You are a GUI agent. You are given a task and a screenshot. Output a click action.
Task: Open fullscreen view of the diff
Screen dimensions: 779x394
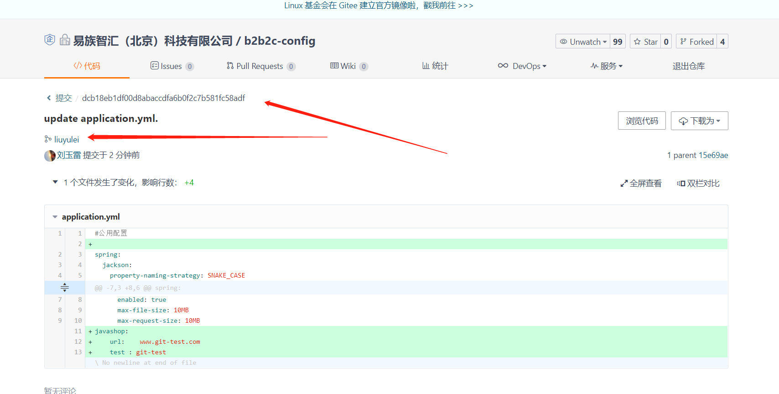[x=641, y=184]
